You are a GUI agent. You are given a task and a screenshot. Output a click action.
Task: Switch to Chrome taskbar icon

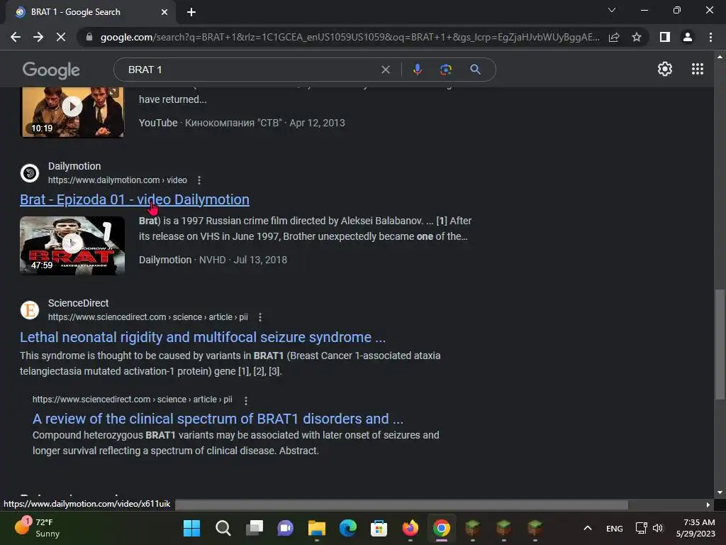441,528
